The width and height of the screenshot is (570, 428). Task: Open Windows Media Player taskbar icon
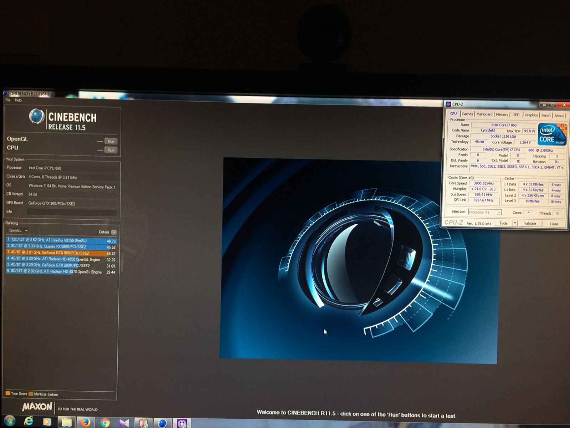[x=47, y=422]
